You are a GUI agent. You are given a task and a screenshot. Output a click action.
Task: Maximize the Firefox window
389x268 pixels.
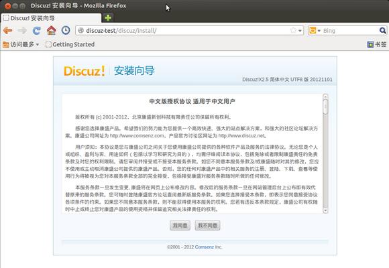coord(22,6)
